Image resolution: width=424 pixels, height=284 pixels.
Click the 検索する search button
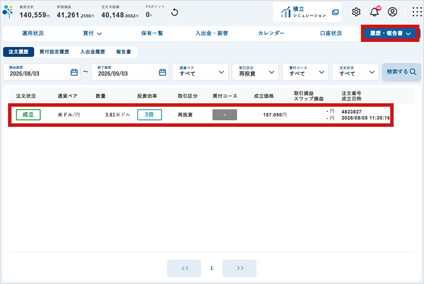click(x=401, y=72)
